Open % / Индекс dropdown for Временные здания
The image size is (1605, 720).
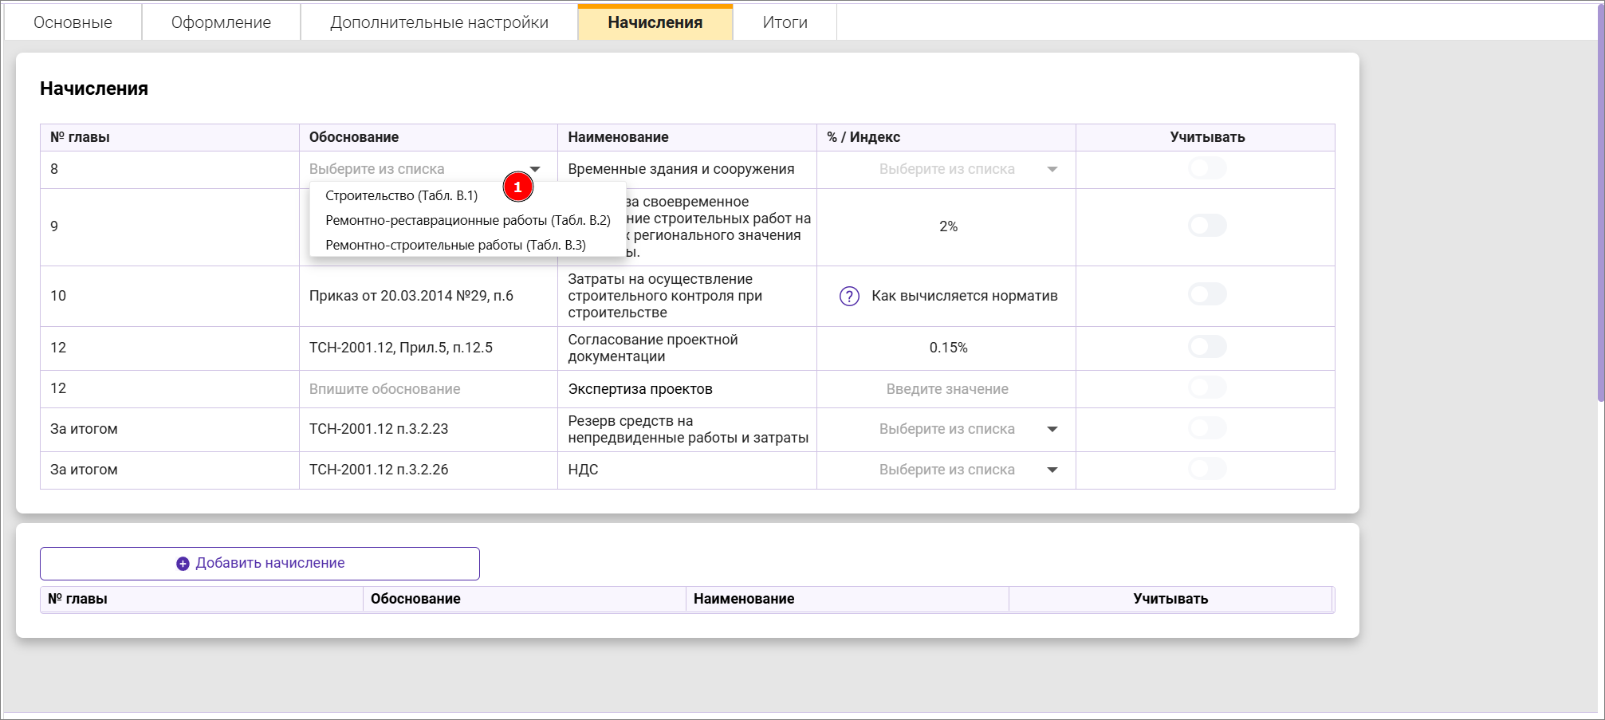tap(1052, 169)
